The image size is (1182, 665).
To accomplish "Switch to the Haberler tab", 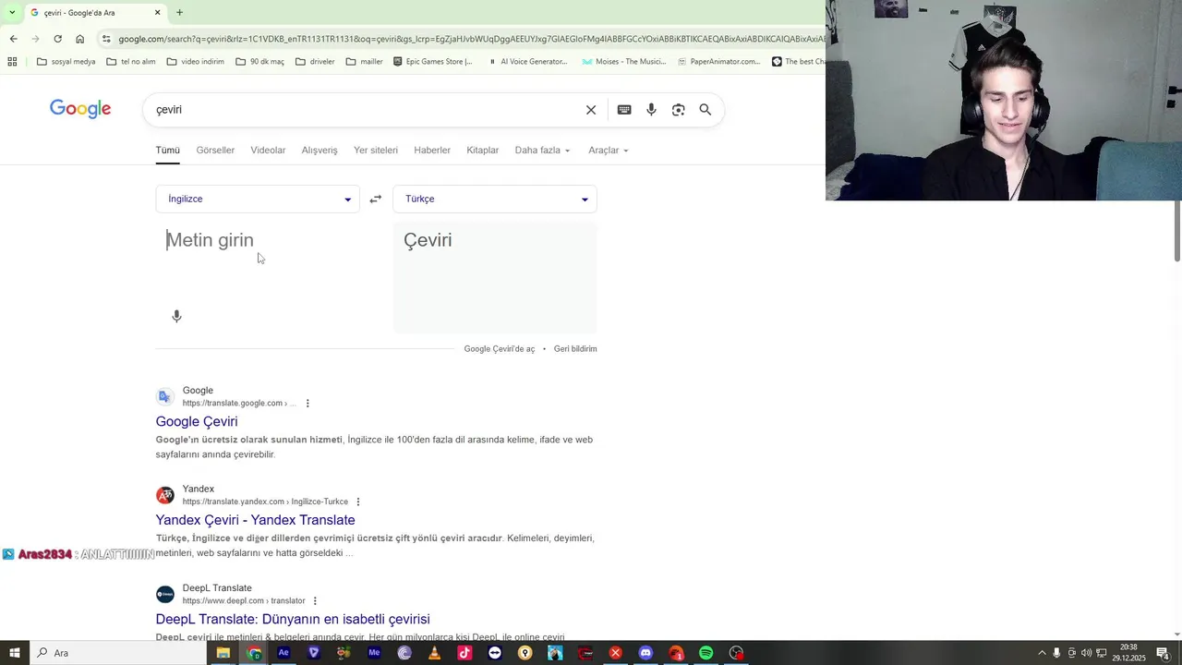I will tap(432, 151).
